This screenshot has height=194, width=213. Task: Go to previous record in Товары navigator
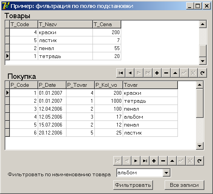[130, 73]
